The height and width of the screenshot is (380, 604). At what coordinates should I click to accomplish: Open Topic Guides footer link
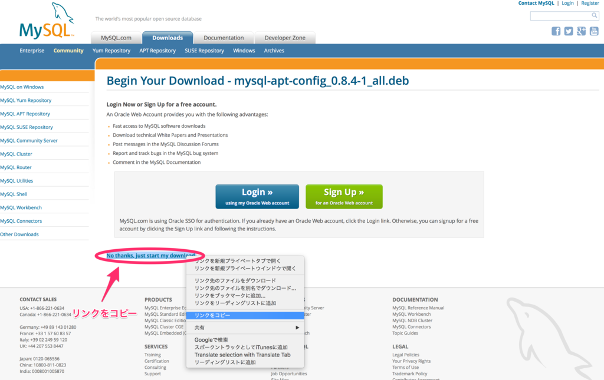(x=405, y=333)
